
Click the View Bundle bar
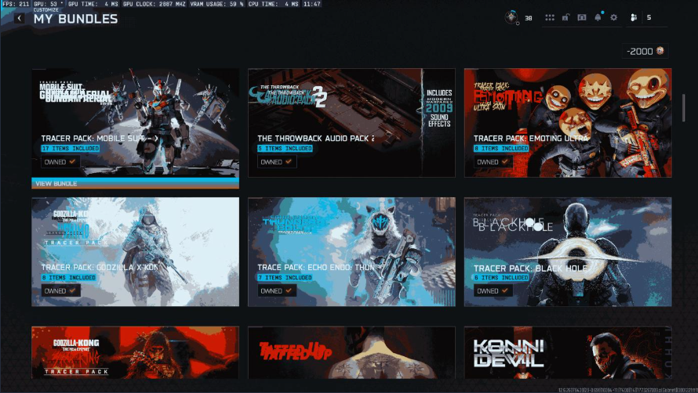(x=136, y=183)
